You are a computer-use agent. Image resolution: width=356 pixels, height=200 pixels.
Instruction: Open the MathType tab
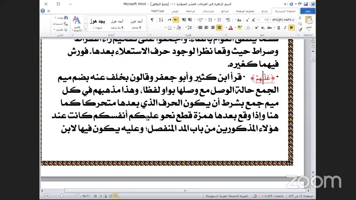click(158, 11)
